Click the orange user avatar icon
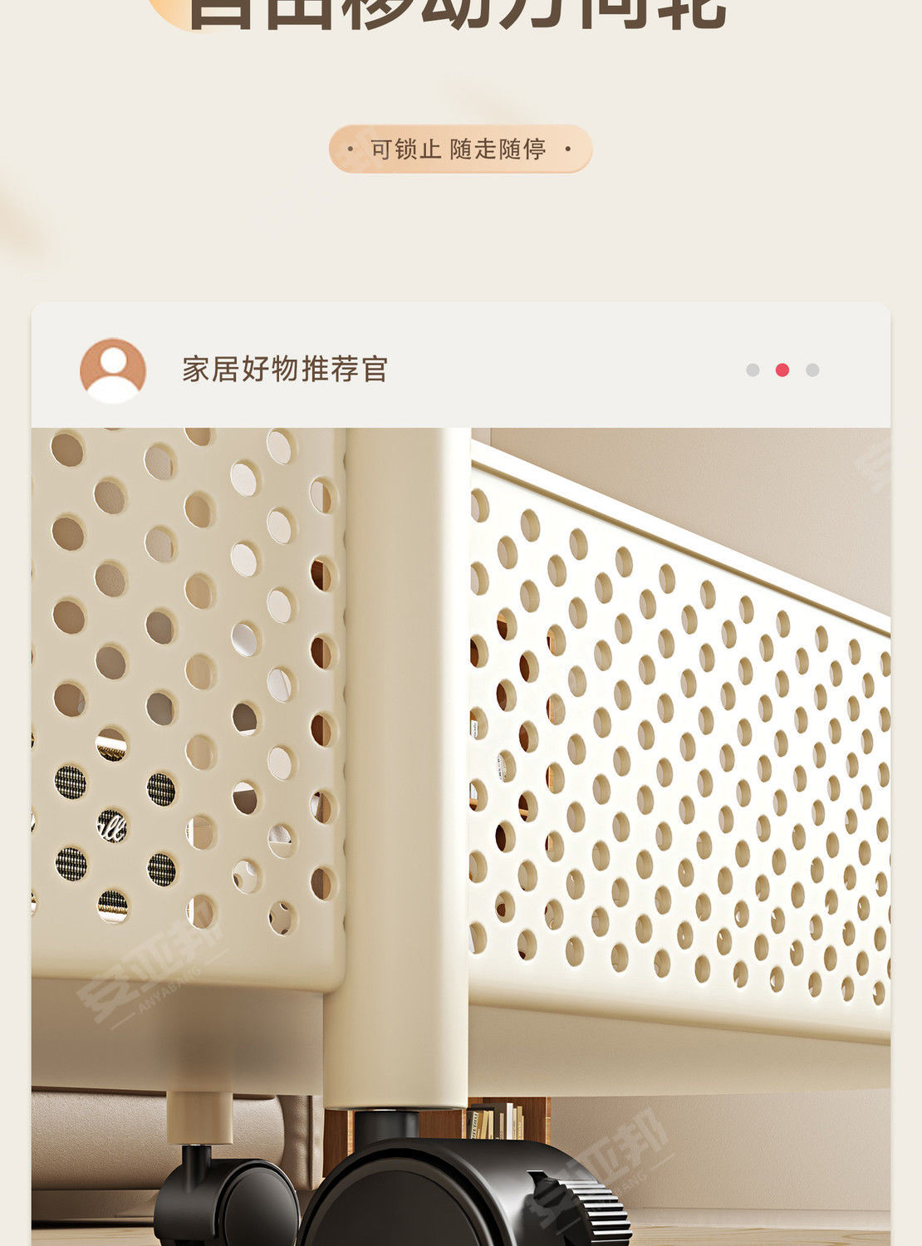This screenshot has height=1246, width=922. [113, 370]
